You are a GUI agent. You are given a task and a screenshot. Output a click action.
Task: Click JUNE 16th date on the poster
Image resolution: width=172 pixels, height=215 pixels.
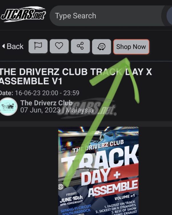71,199
